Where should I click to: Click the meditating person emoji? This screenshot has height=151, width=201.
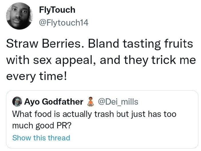90,102
